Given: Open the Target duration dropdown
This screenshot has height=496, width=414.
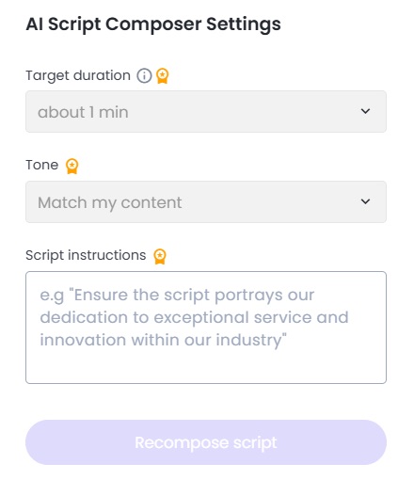Looking at the screenshot, I should pos(206,112).
